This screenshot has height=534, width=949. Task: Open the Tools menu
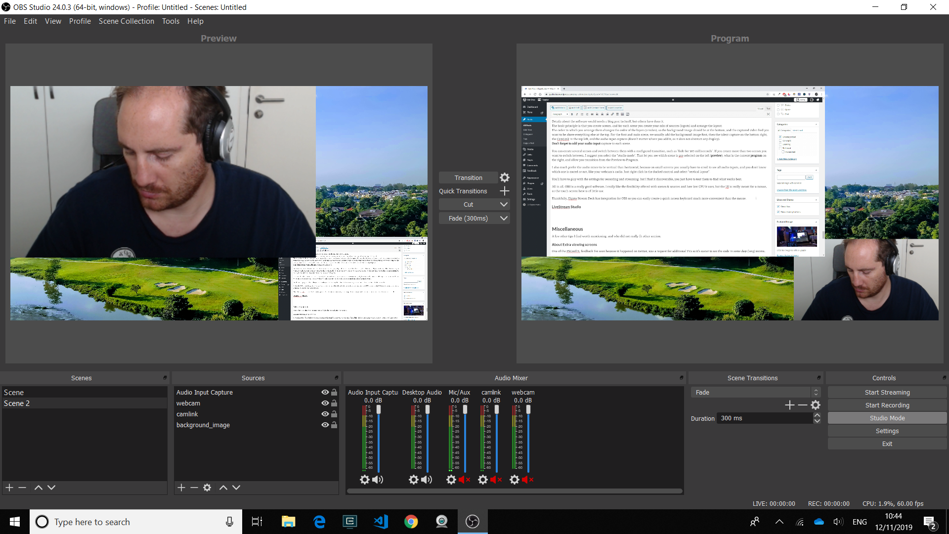[171, 21]
